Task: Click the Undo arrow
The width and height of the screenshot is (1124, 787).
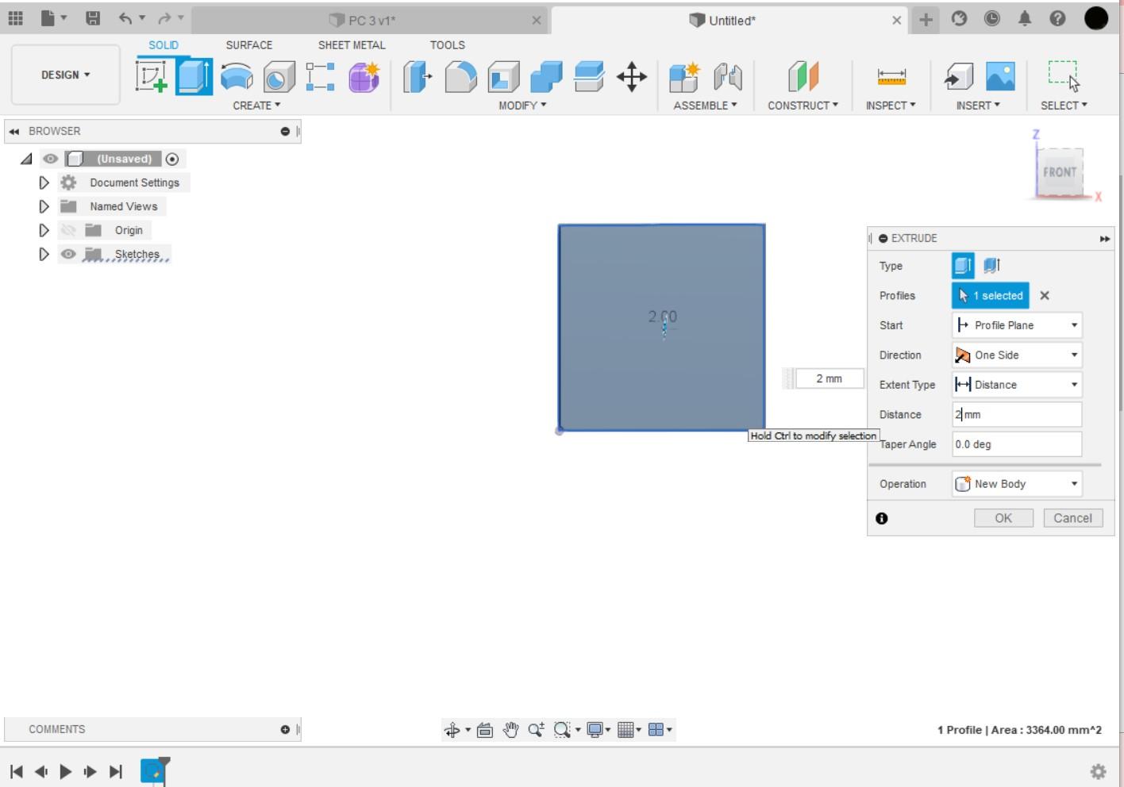Action: click(125, 18)
